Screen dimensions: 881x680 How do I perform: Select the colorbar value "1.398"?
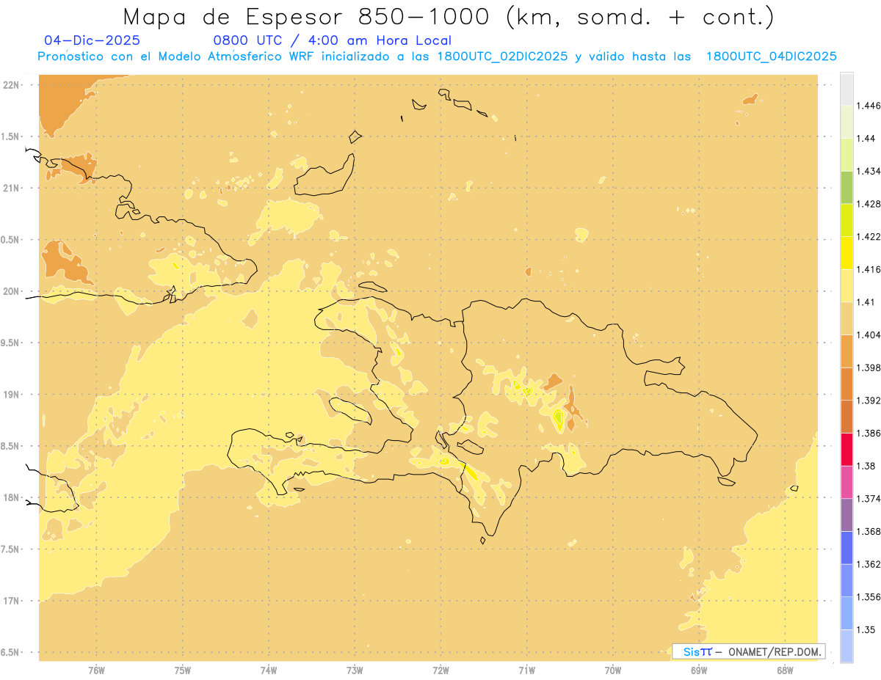[x=870, y=368]
